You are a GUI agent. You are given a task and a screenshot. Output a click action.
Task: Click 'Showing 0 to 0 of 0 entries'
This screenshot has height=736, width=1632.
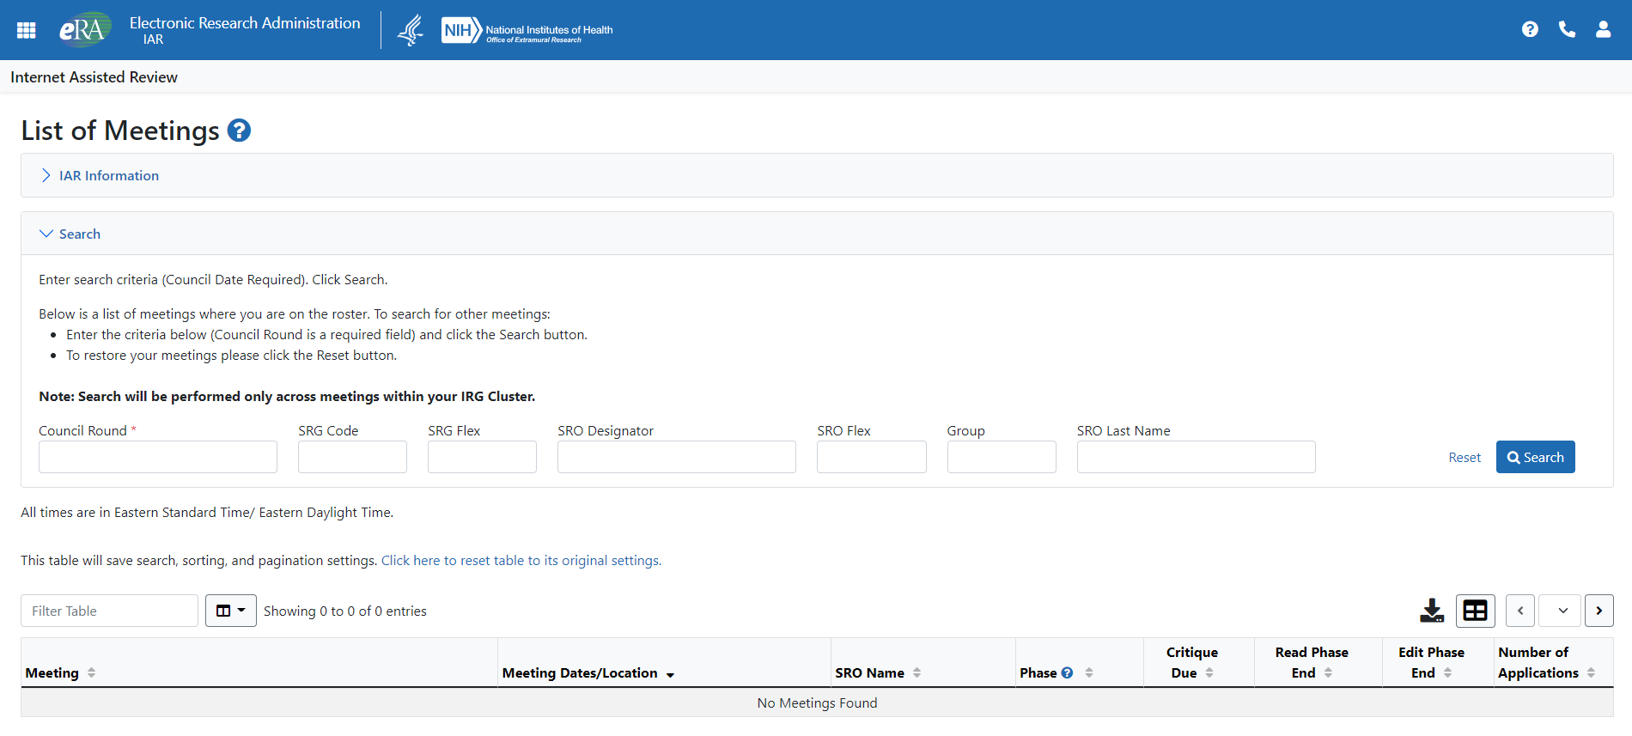pos(345,611)
